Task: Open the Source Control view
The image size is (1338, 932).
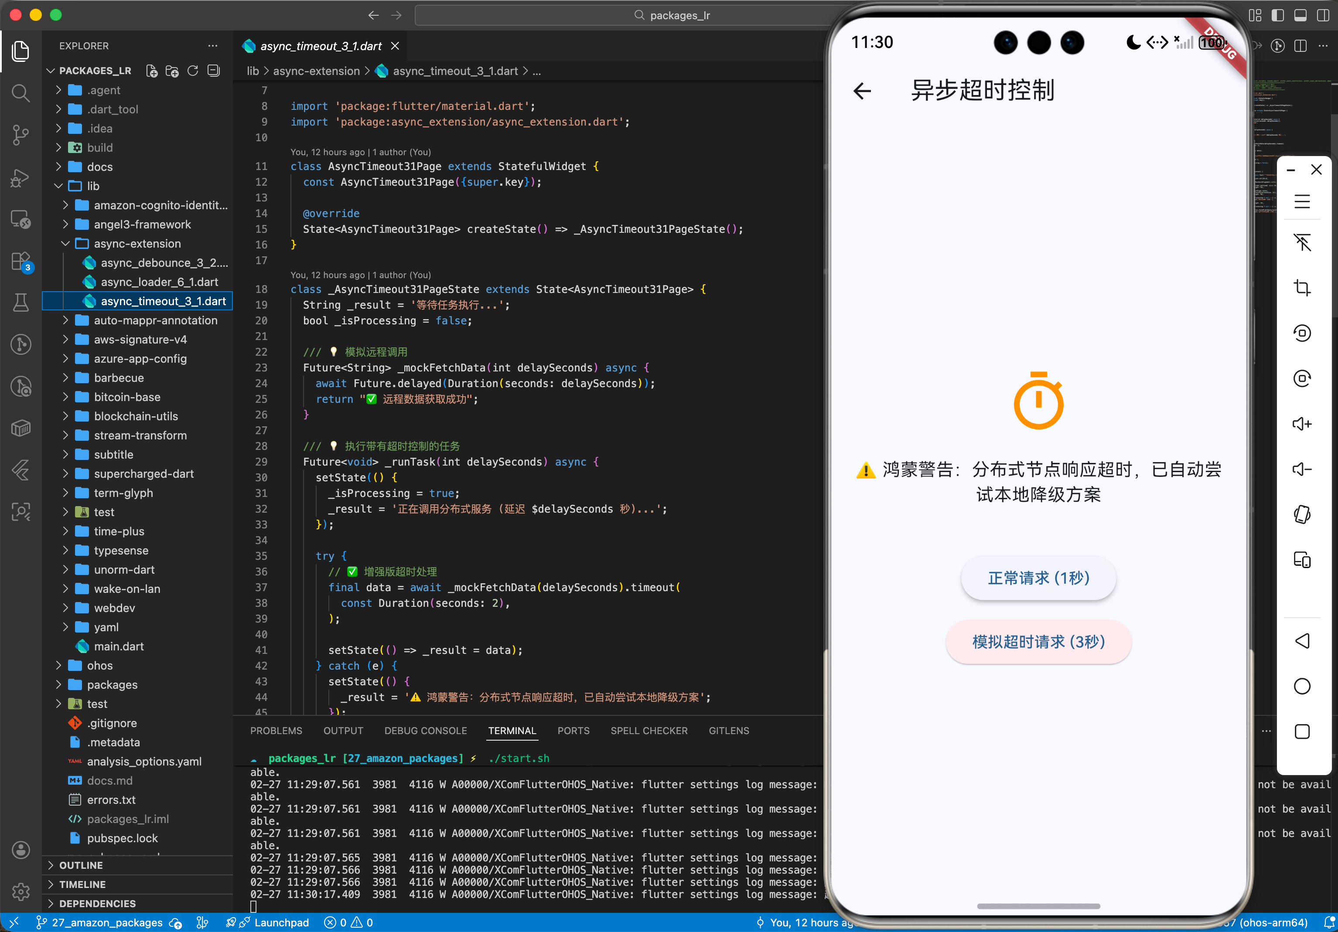Action: click(20, 135)
